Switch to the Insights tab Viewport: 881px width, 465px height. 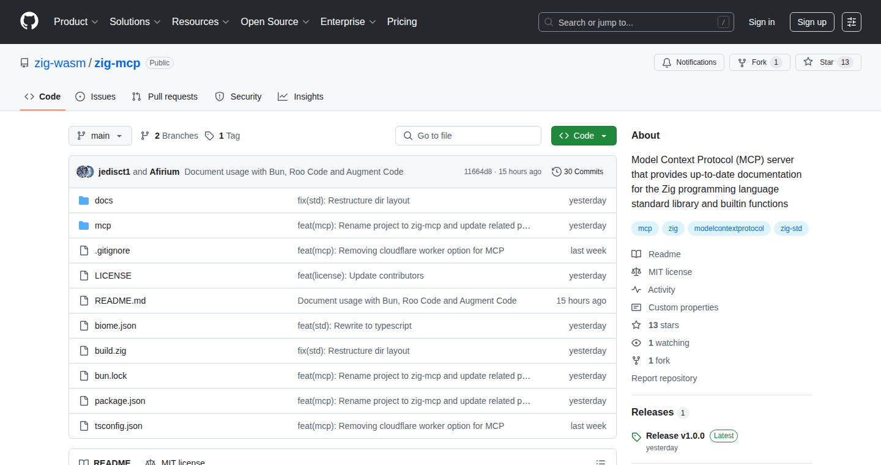point(300,97)
